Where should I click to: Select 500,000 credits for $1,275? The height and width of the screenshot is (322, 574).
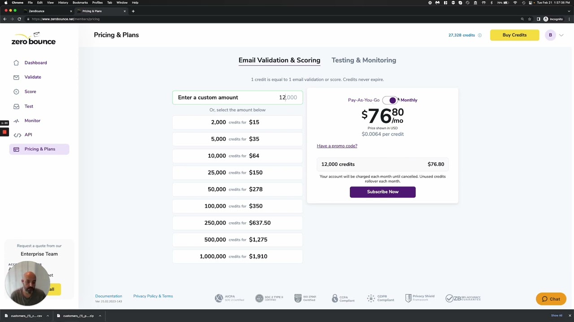click(238, 240)
